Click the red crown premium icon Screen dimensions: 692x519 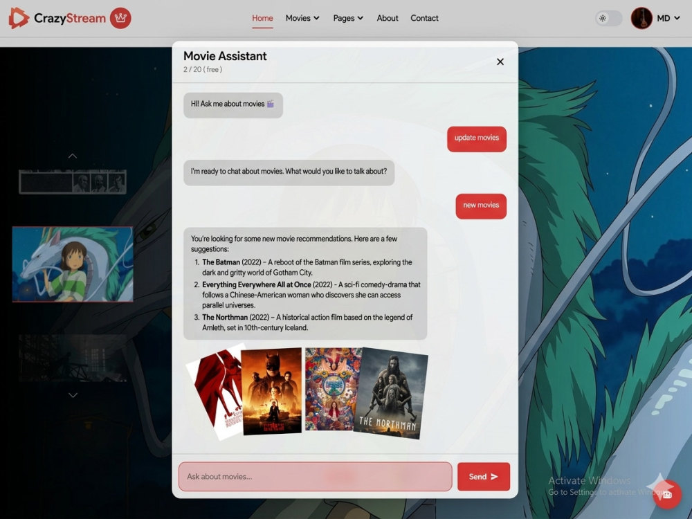(x=120, y=18)
